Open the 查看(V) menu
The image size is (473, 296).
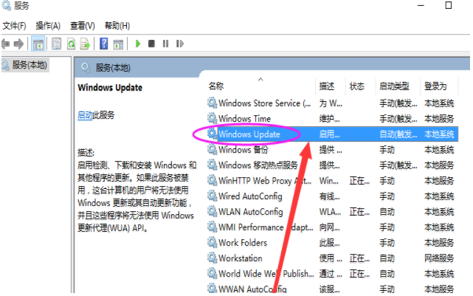(83, 26)
